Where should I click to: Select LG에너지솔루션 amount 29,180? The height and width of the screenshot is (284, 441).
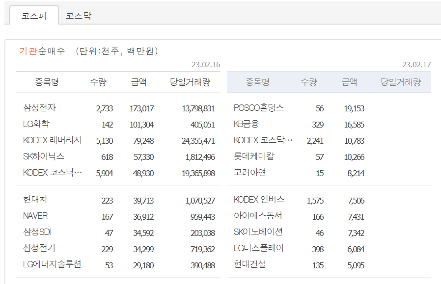pyautogui.click(x=143, y=265)
